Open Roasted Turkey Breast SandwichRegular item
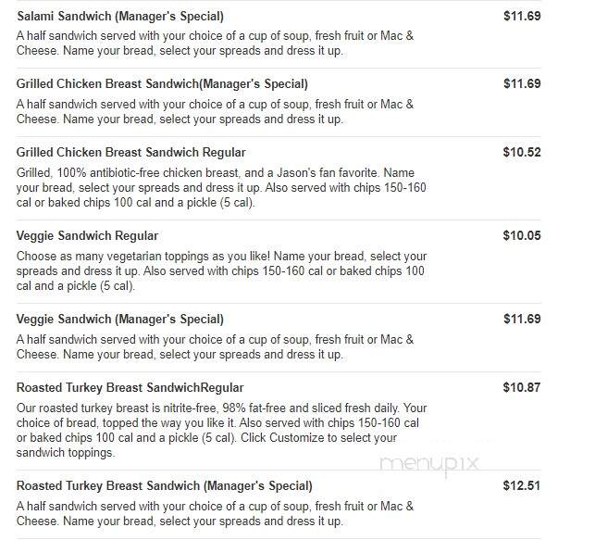 point(130,388)
